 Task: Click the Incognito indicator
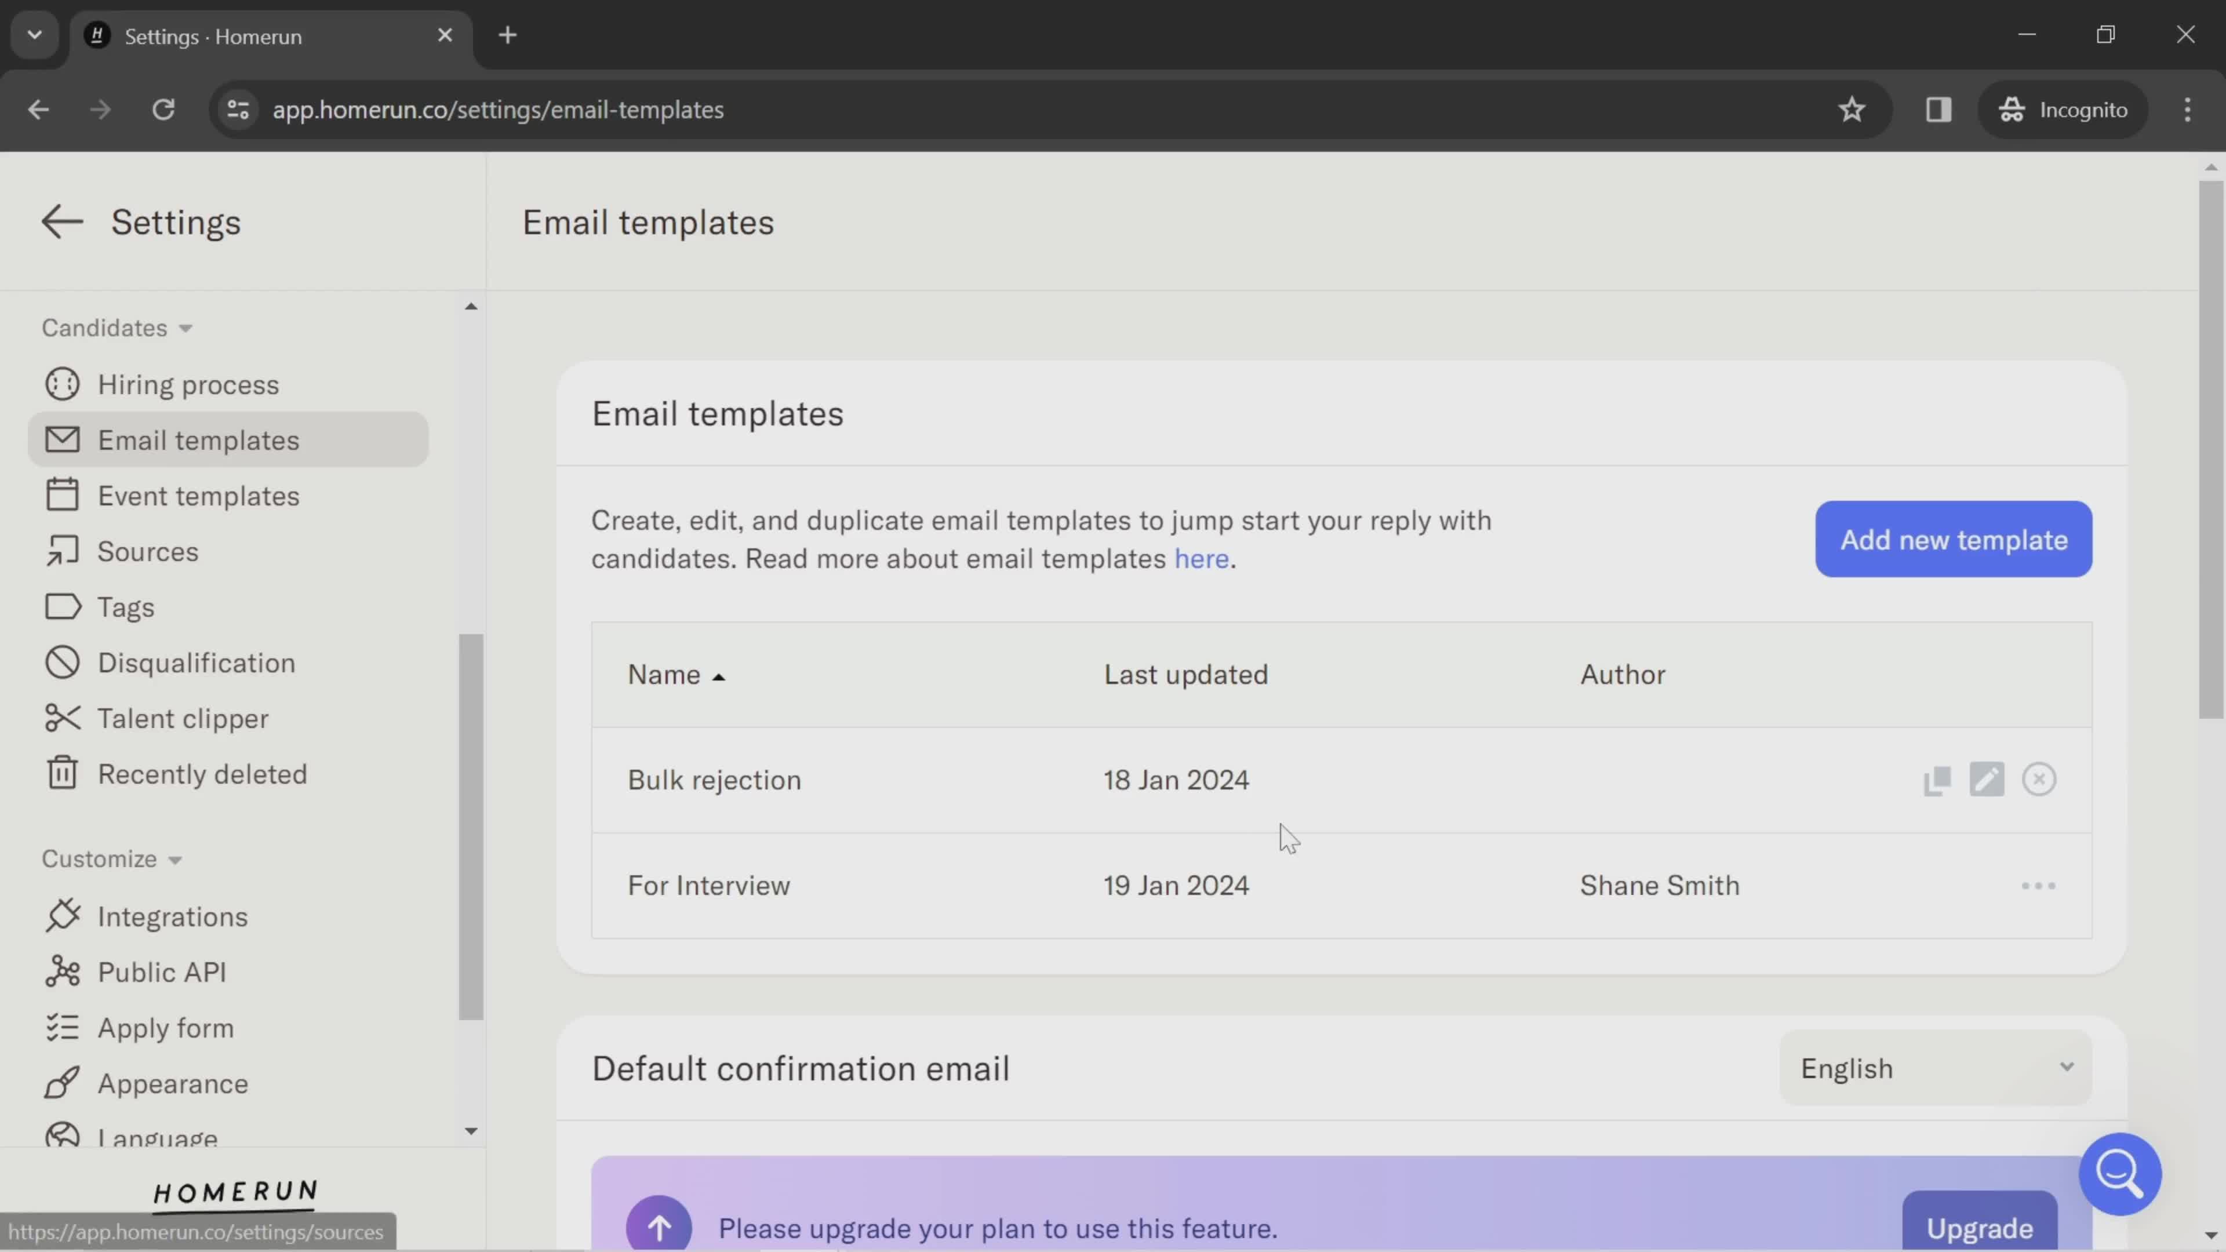click(x=2063, y=110)
